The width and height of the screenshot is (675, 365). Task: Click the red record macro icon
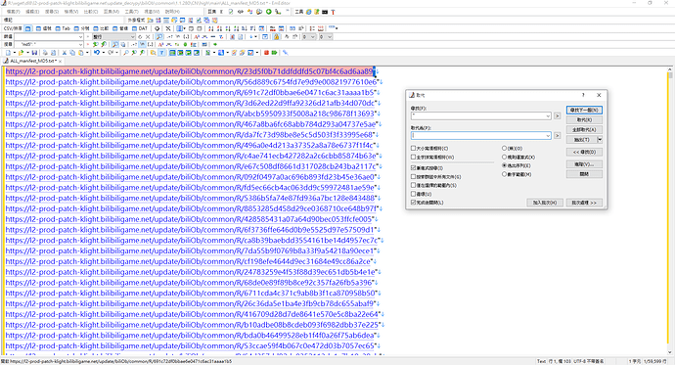click(x=266, y=53)
